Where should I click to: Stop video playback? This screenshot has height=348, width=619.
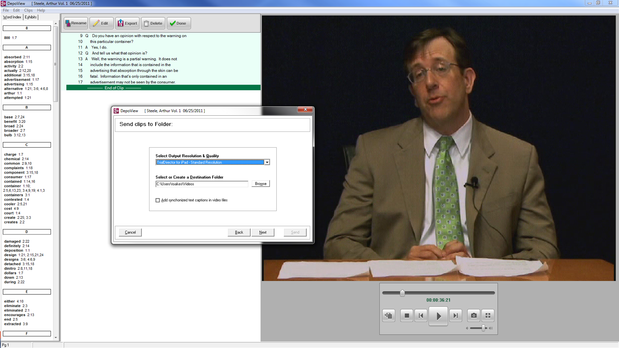pos(407,316)
